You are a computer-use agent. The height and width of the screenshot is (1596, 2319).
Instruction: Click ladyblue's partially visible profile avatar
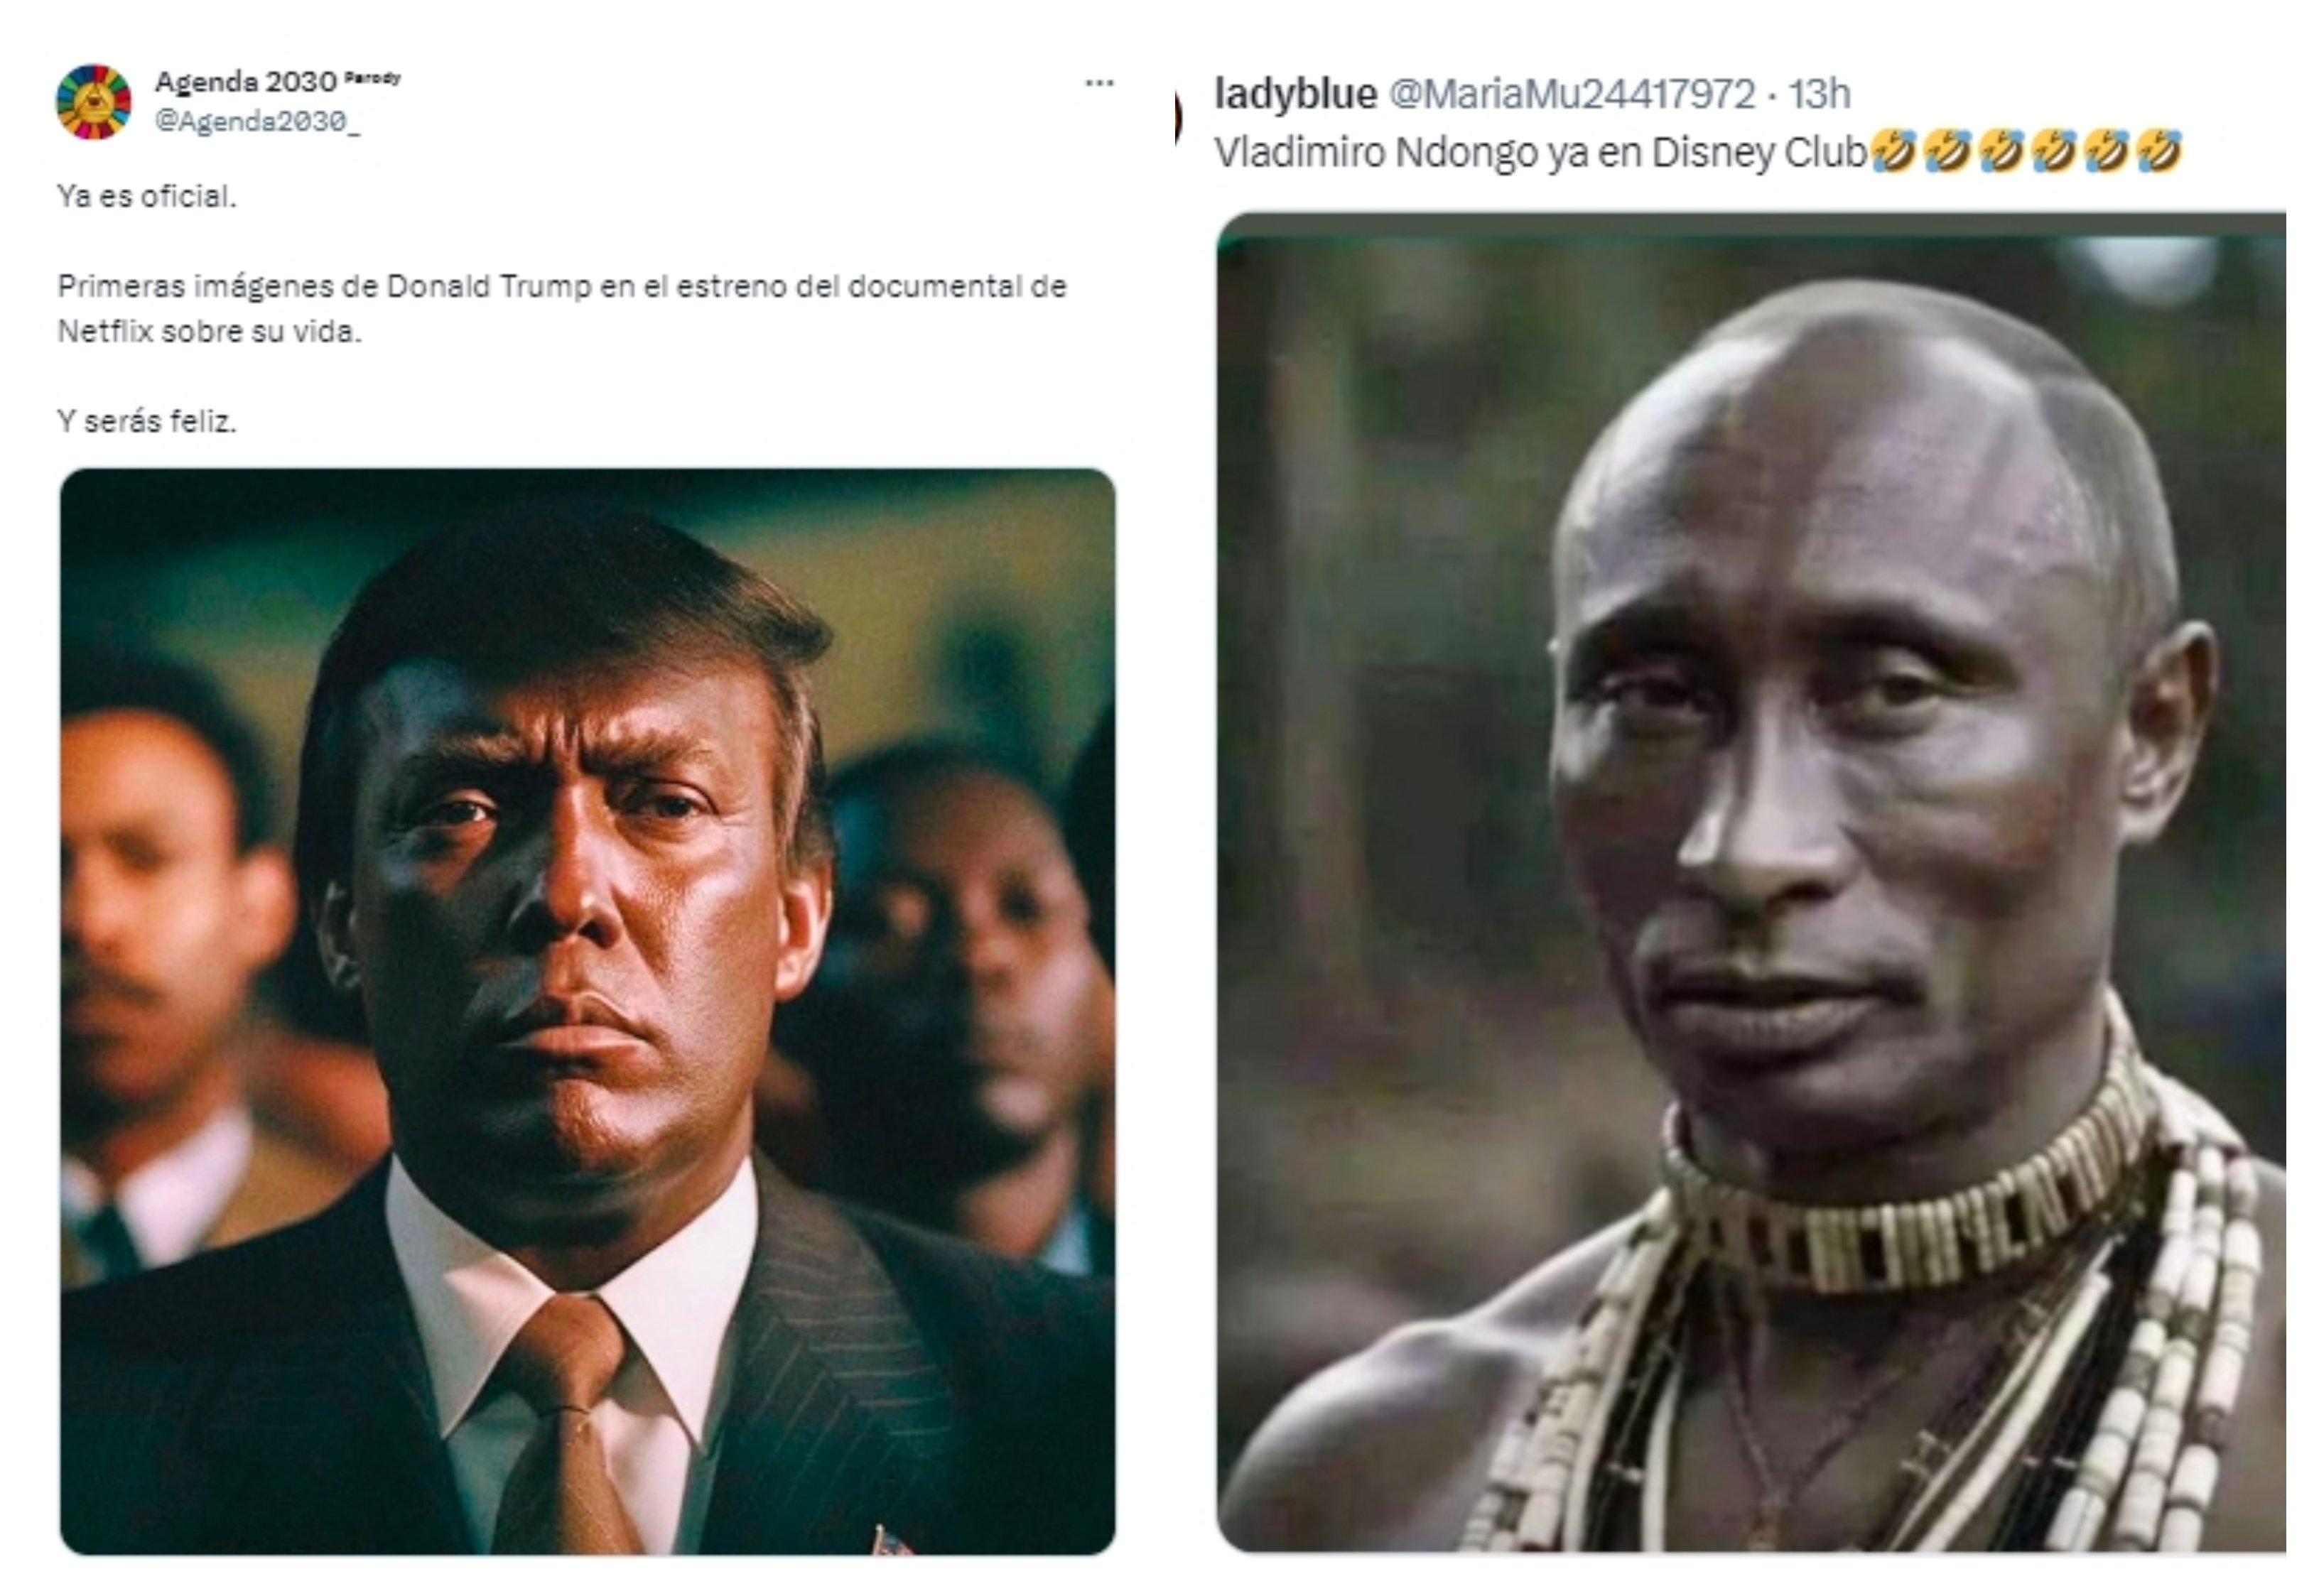[1179, 116]
